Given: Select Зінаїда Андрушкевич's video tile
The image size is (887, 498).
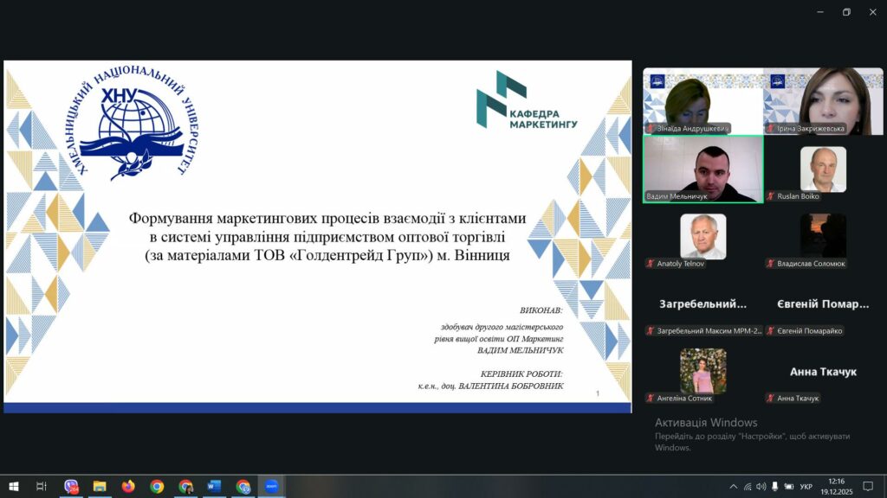Looking at the screenshot, I should (x=702, y=101).
